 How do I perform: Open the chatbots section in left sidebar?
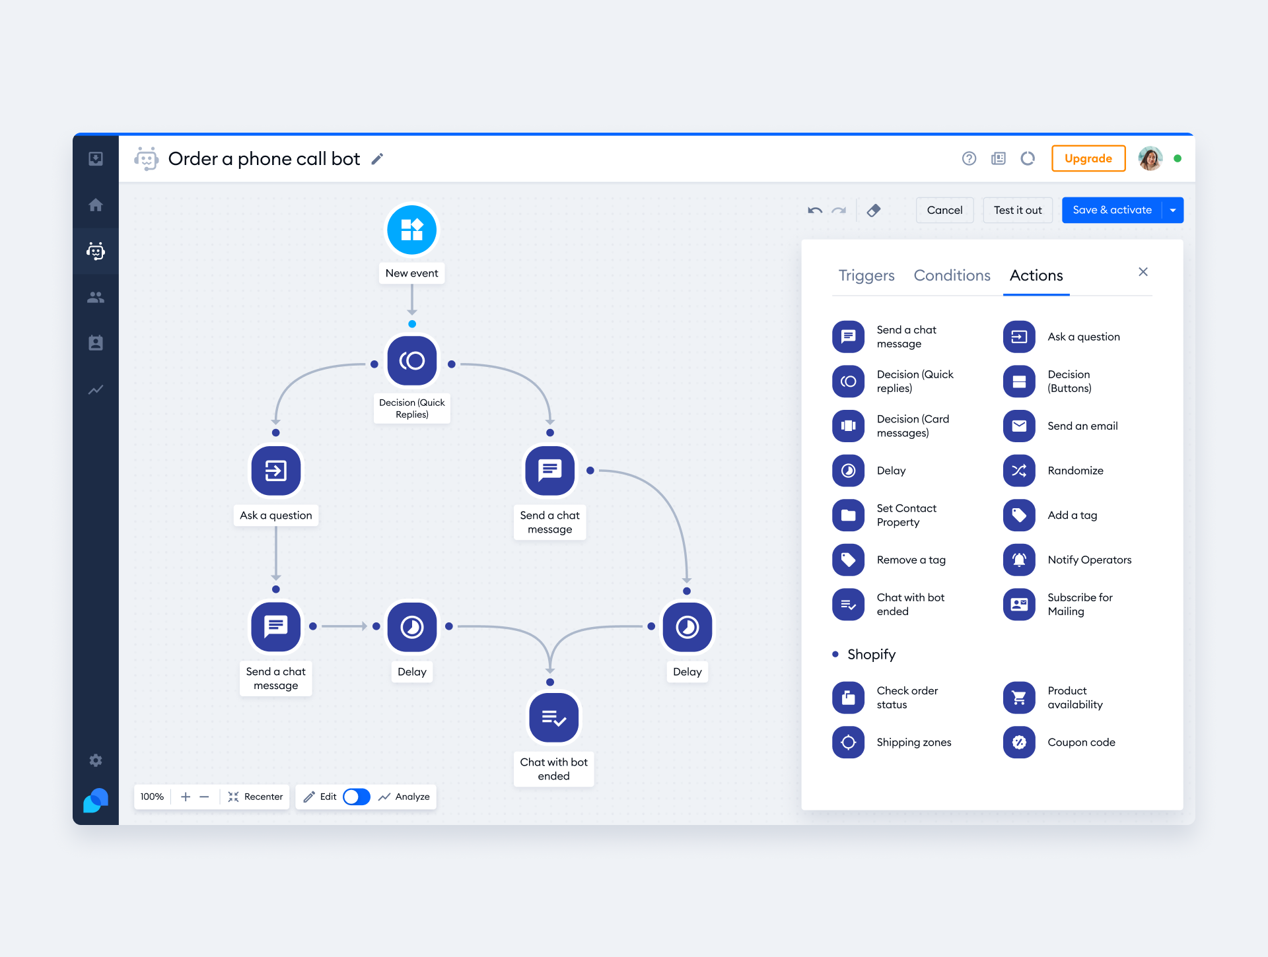click(96, 251)
